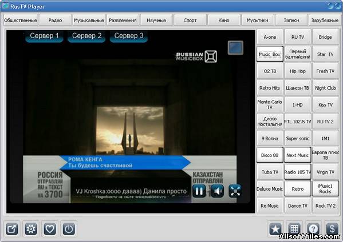This screenshot has width=343, height=242.
Task: Open help with question mark icon
Action: (313, 229)
